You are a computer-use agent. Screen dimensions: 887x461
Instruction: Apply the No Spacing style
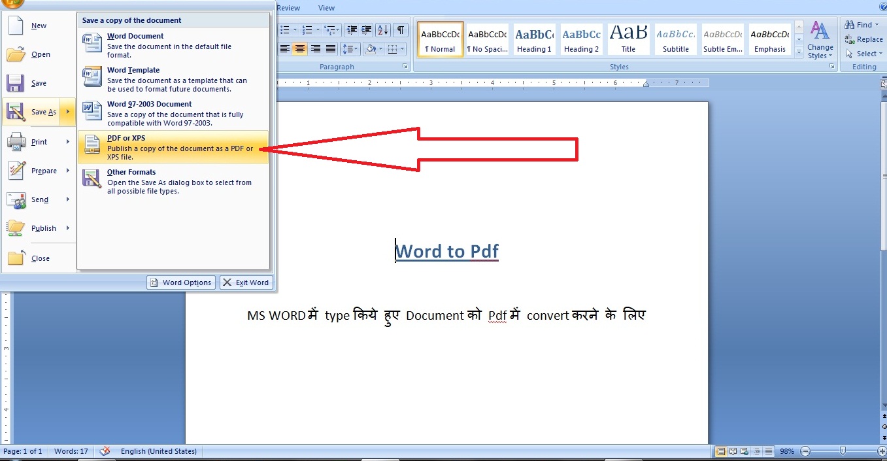tap(488, 39)
